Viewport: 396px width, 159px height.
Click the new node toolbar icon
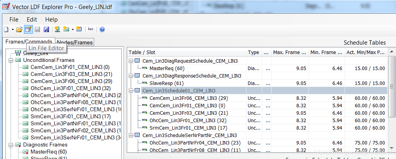point(57,29)
